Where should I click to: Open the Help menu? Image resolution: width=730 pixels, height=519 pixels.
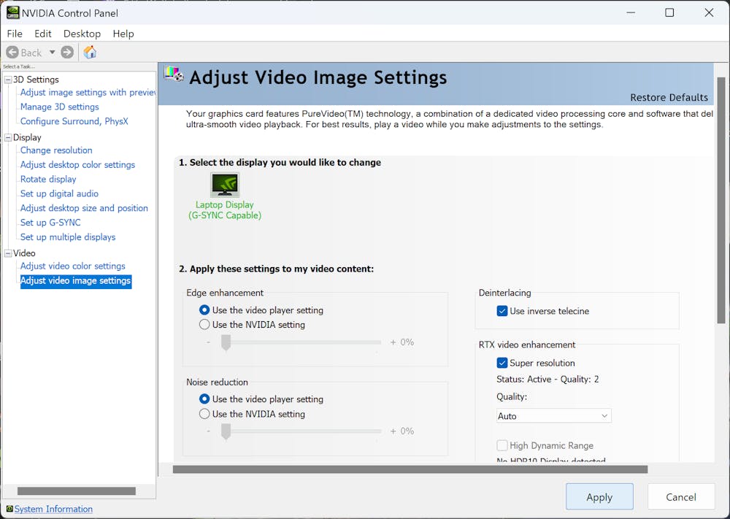(x=123, y=34)
